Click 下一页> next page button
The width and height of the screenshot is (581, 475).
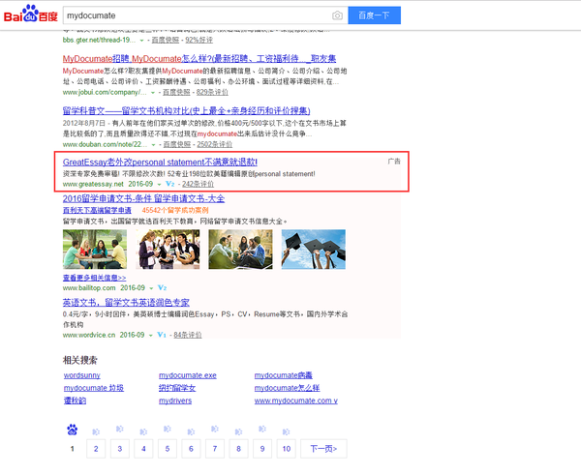[x=323, y=449]
